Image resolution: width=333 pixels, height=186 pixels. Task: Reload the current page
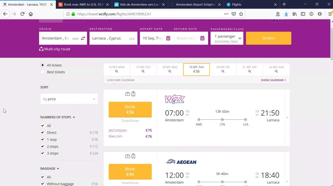22,14
